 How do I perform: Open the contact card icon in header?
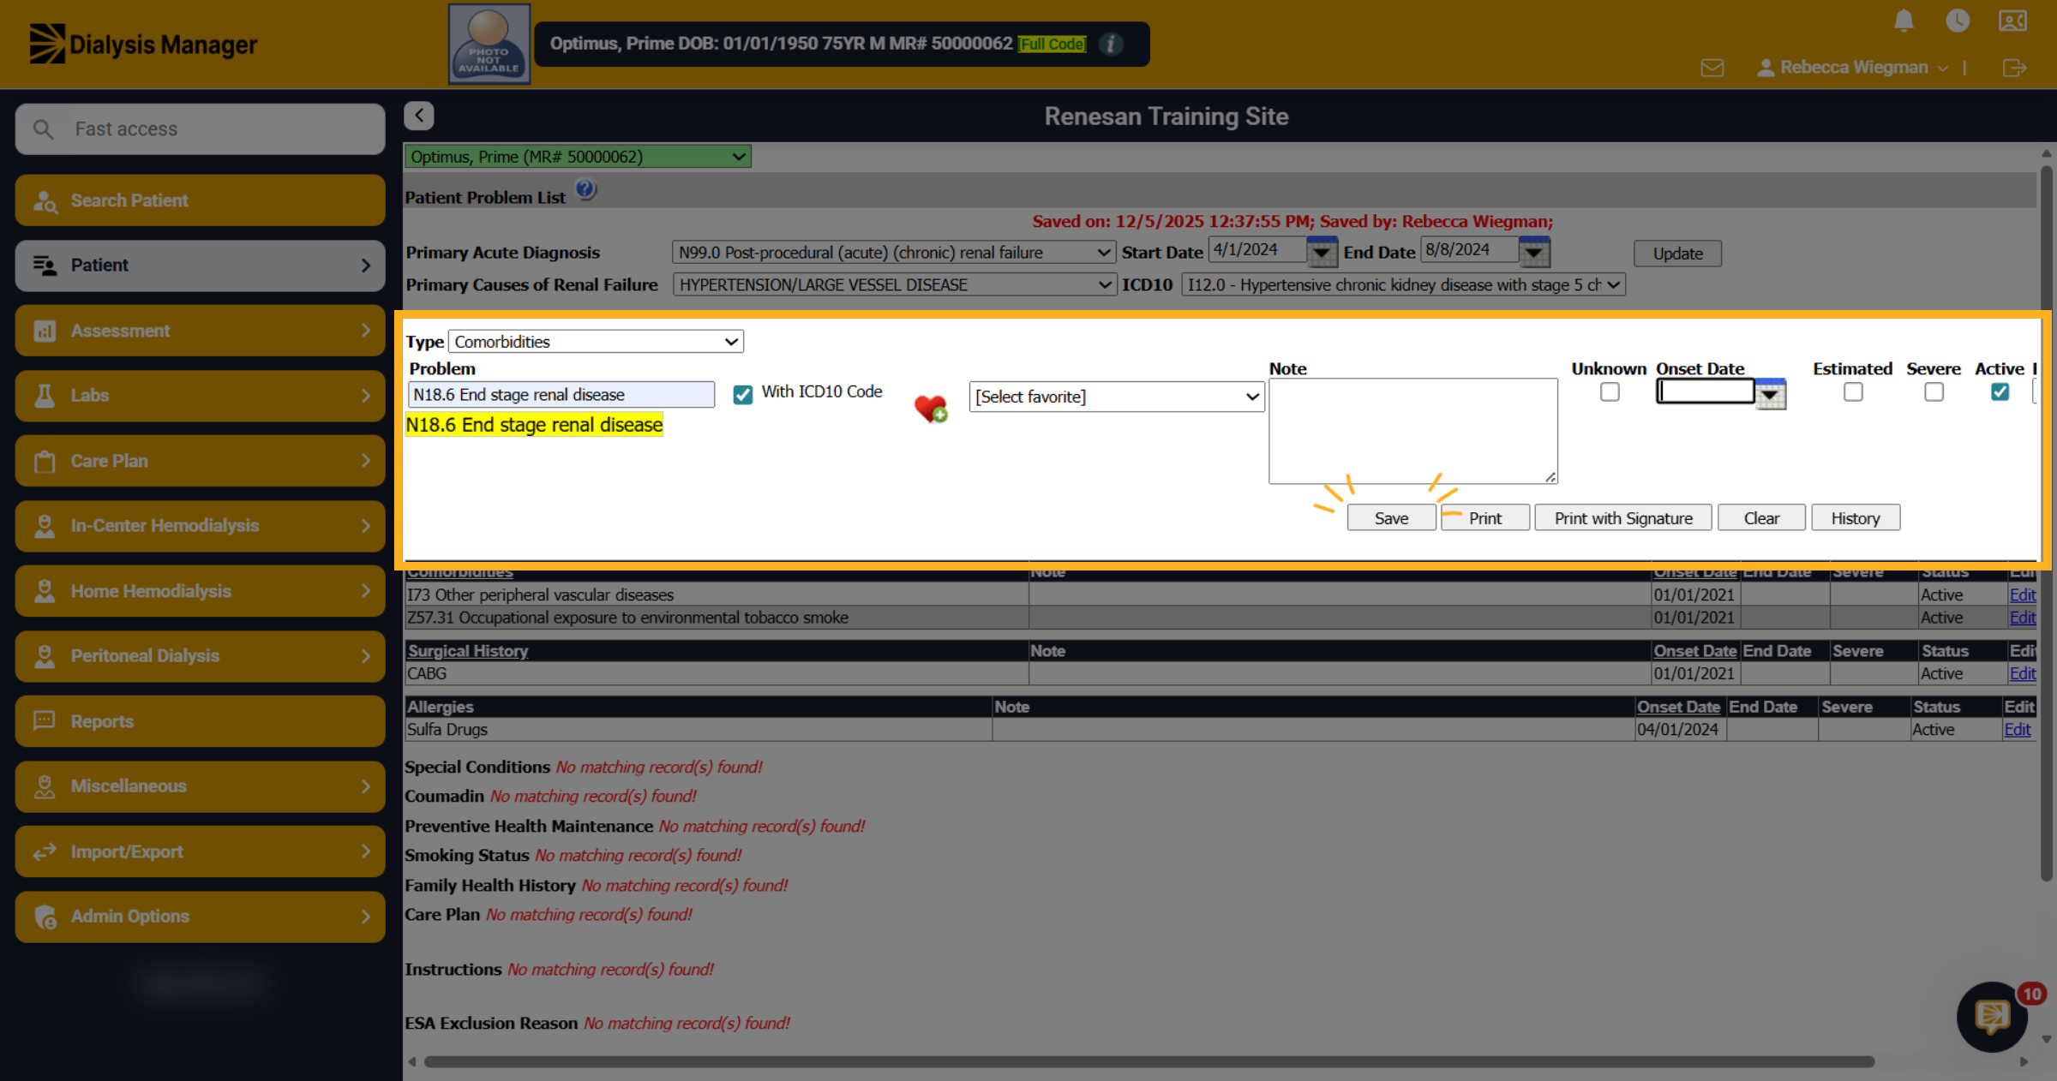pyautogui.click(x=2012, y=21)
